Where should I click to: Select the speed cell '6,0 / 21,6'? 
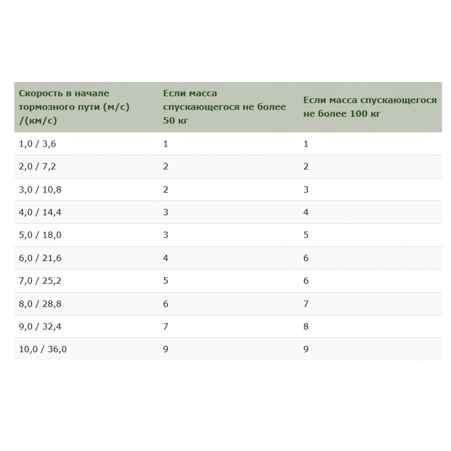tap(40, 258)
